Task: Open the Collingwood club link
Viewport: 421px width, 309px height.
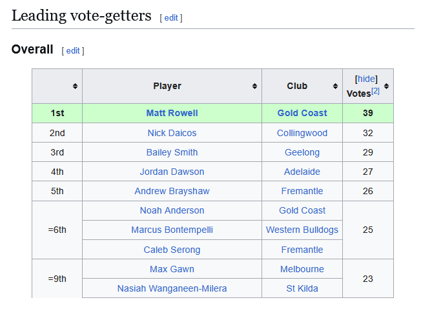Action: point(302,133)
